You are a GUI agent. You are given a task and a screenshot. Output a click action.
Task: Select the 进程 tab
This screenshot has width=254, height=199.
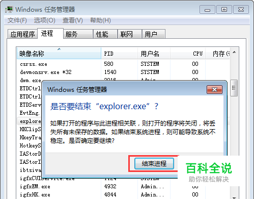tap(50, 33)
